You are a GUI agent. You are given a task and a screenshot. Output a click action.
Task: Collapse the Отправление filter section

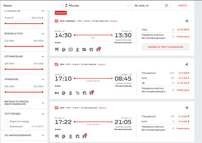click(43, 56)
